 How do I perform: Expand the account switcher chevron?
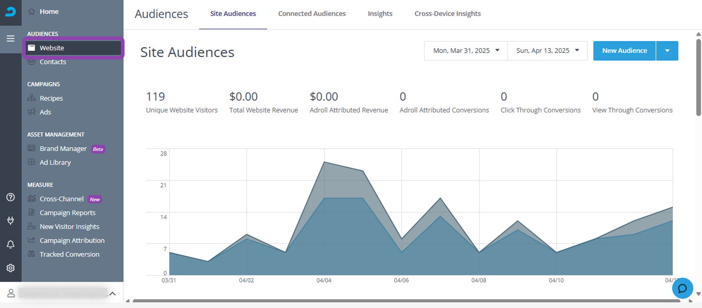coord(113,294)
